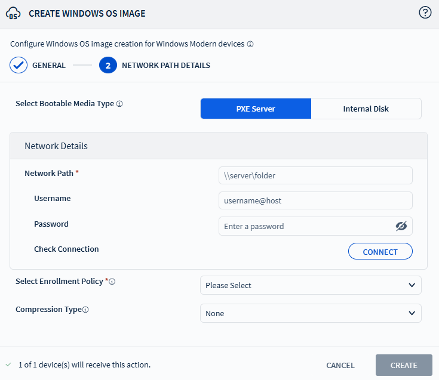Select Network Path Details step label

click(x=165, y=66)
